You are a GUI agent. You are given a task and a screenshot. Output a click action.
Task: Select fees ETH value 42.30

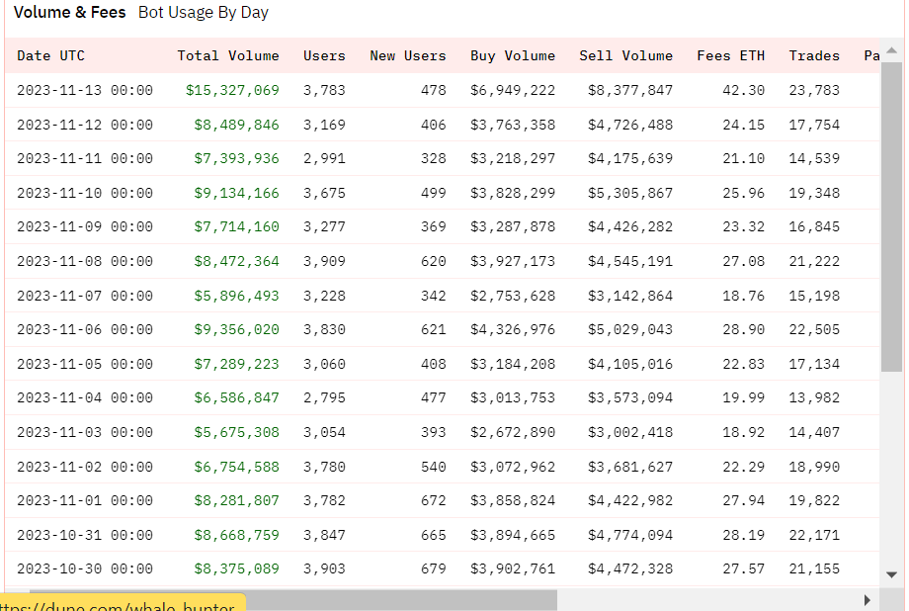(744, 90)
